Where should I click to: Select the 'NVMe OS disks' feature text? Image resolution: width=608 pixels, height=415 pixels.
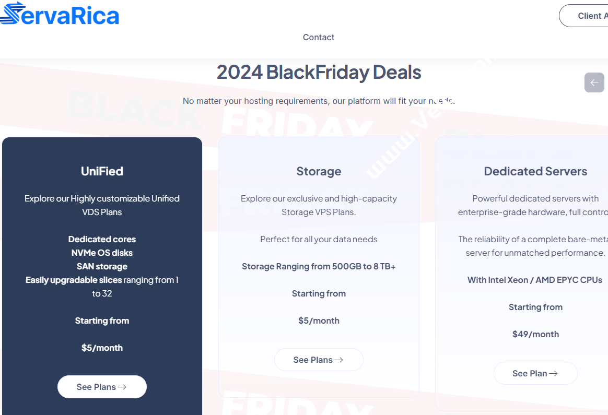tap(102, 253)
